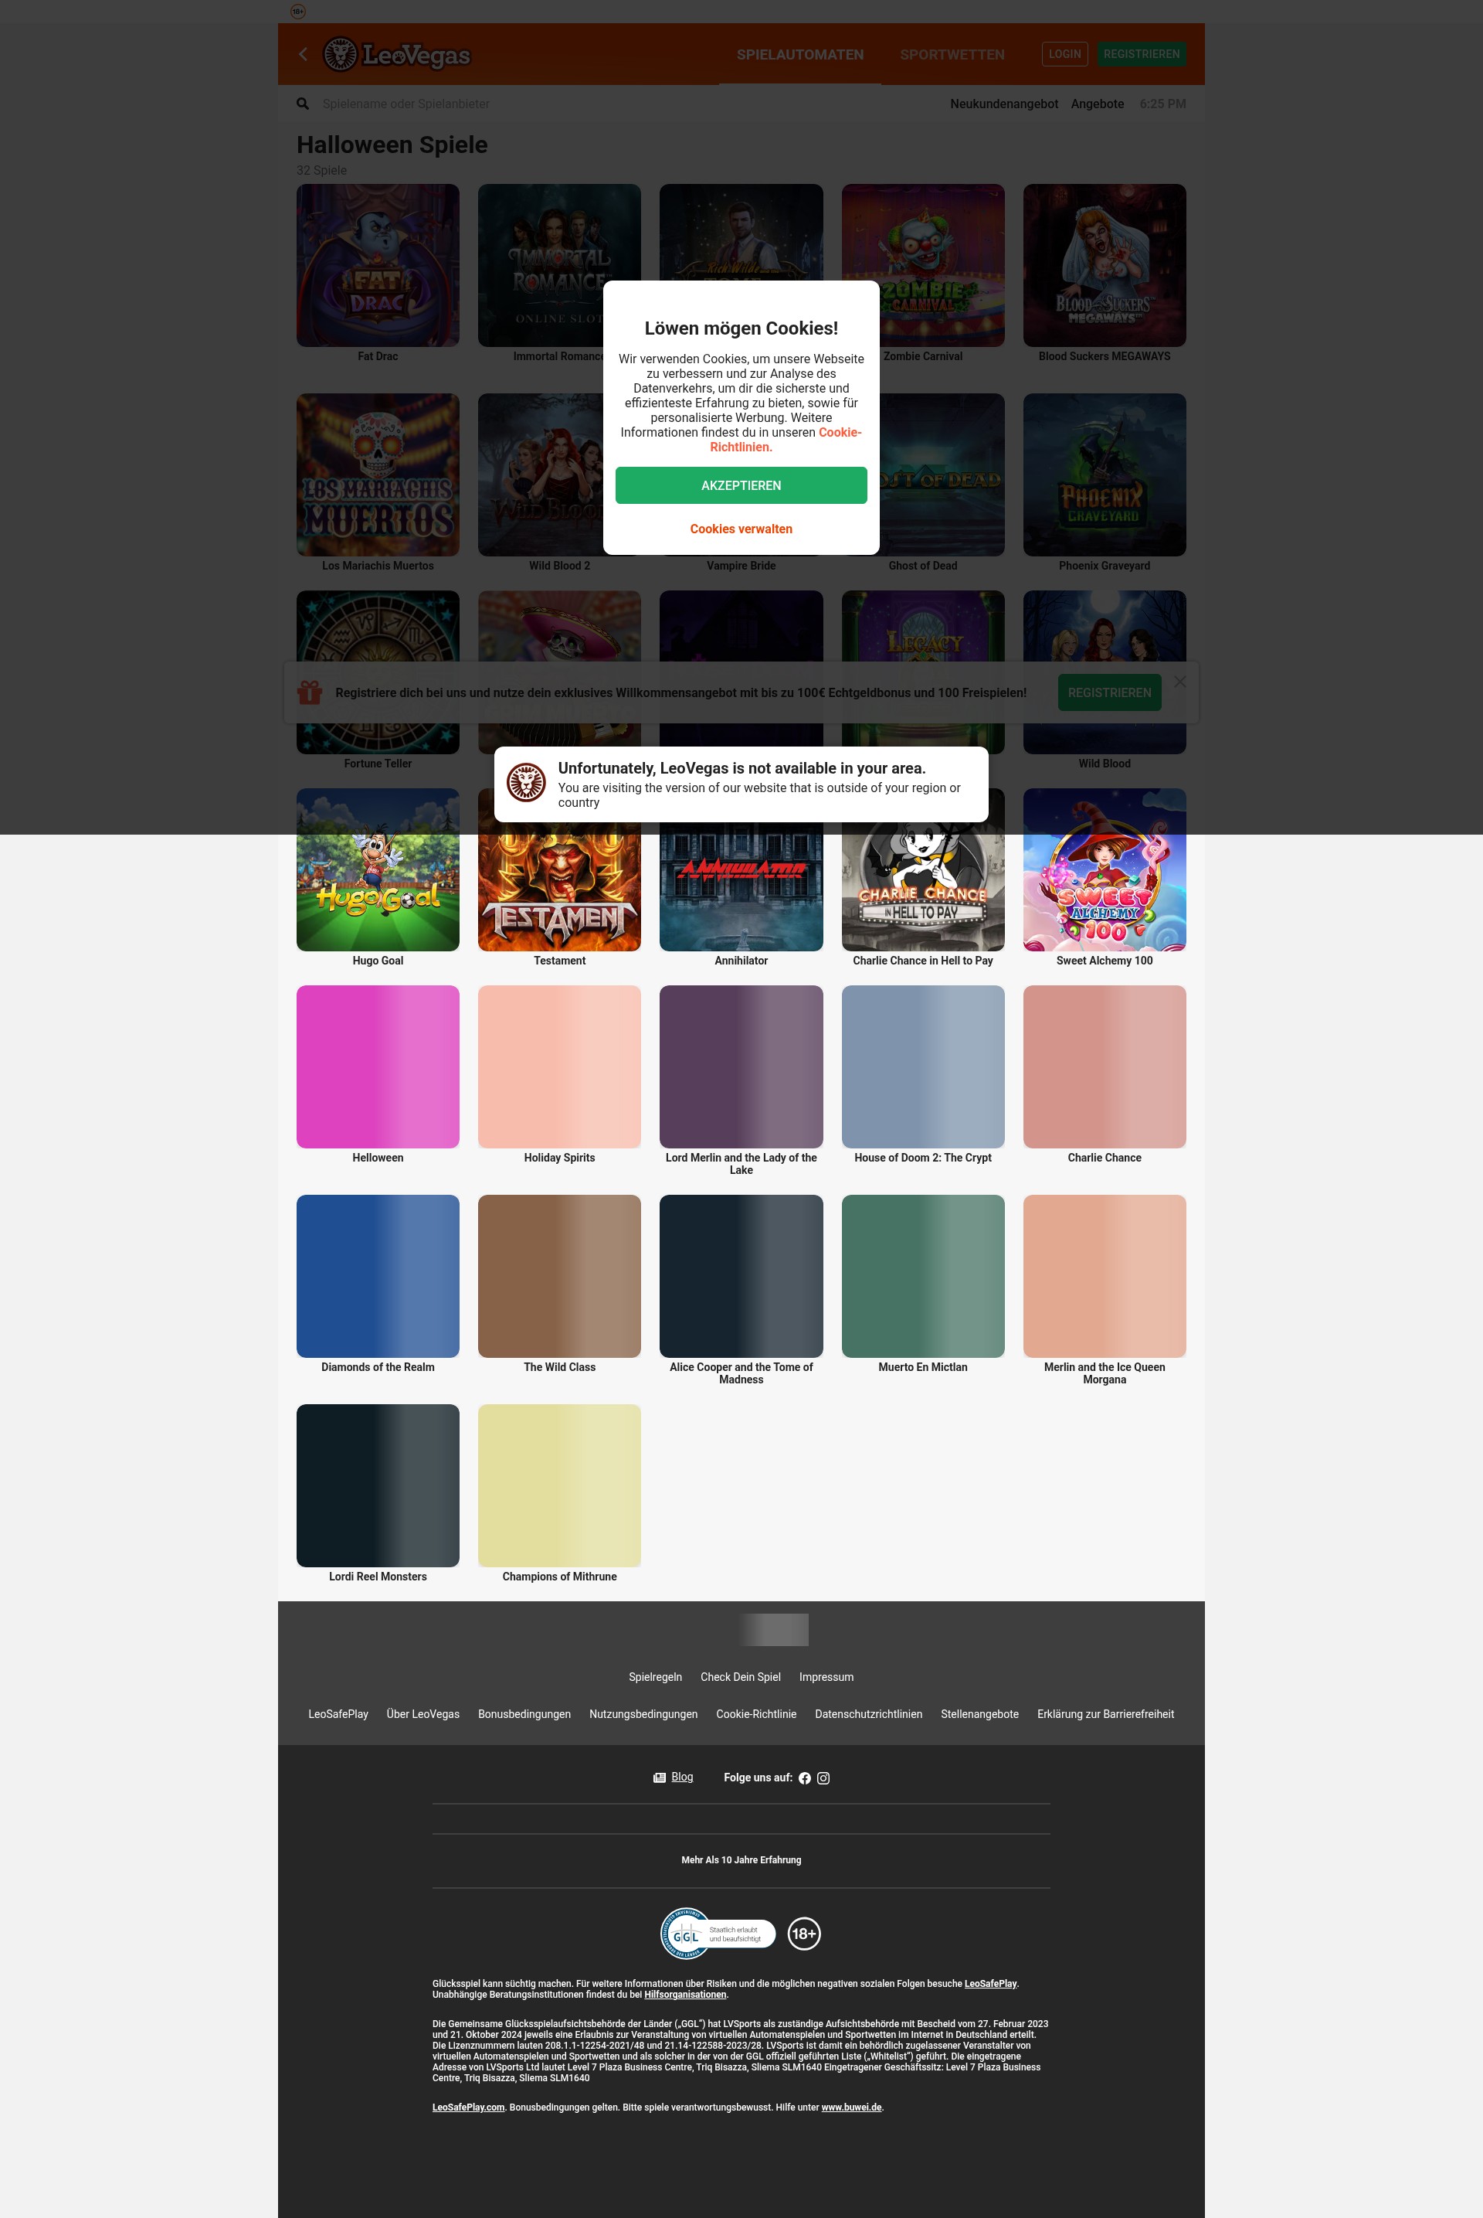Open Champions of Mithrune tile
1483x2218 pixels.
pos(560,1485)
